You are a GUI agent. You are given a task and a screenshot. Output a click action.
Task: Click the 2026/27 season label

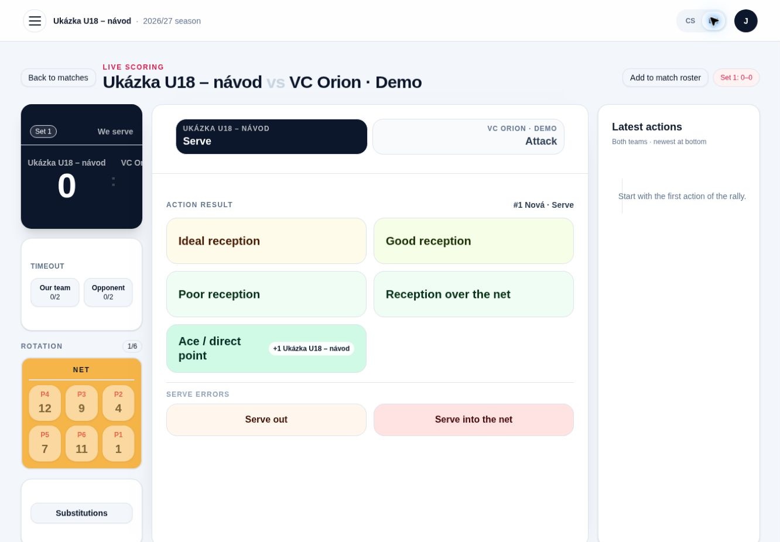tap(172, 21)
